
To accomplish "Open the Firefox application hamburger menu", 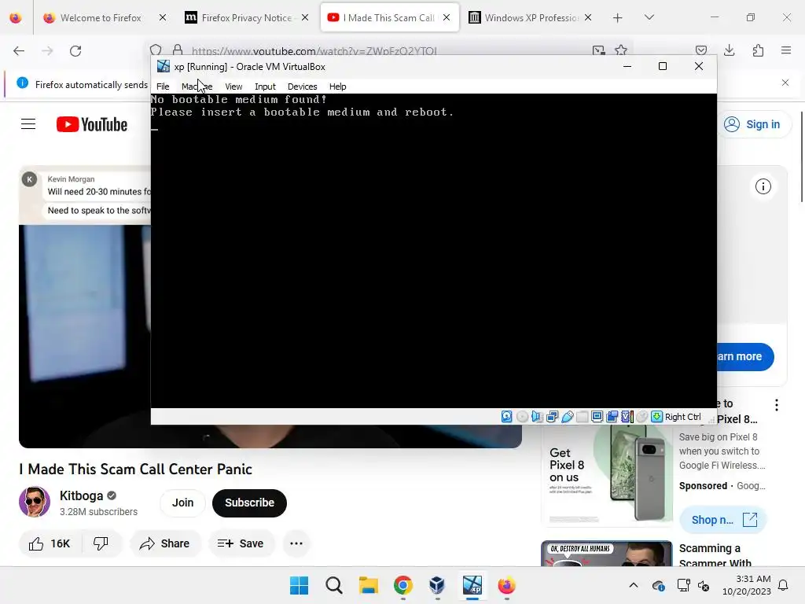I will (x=786, y=50).
